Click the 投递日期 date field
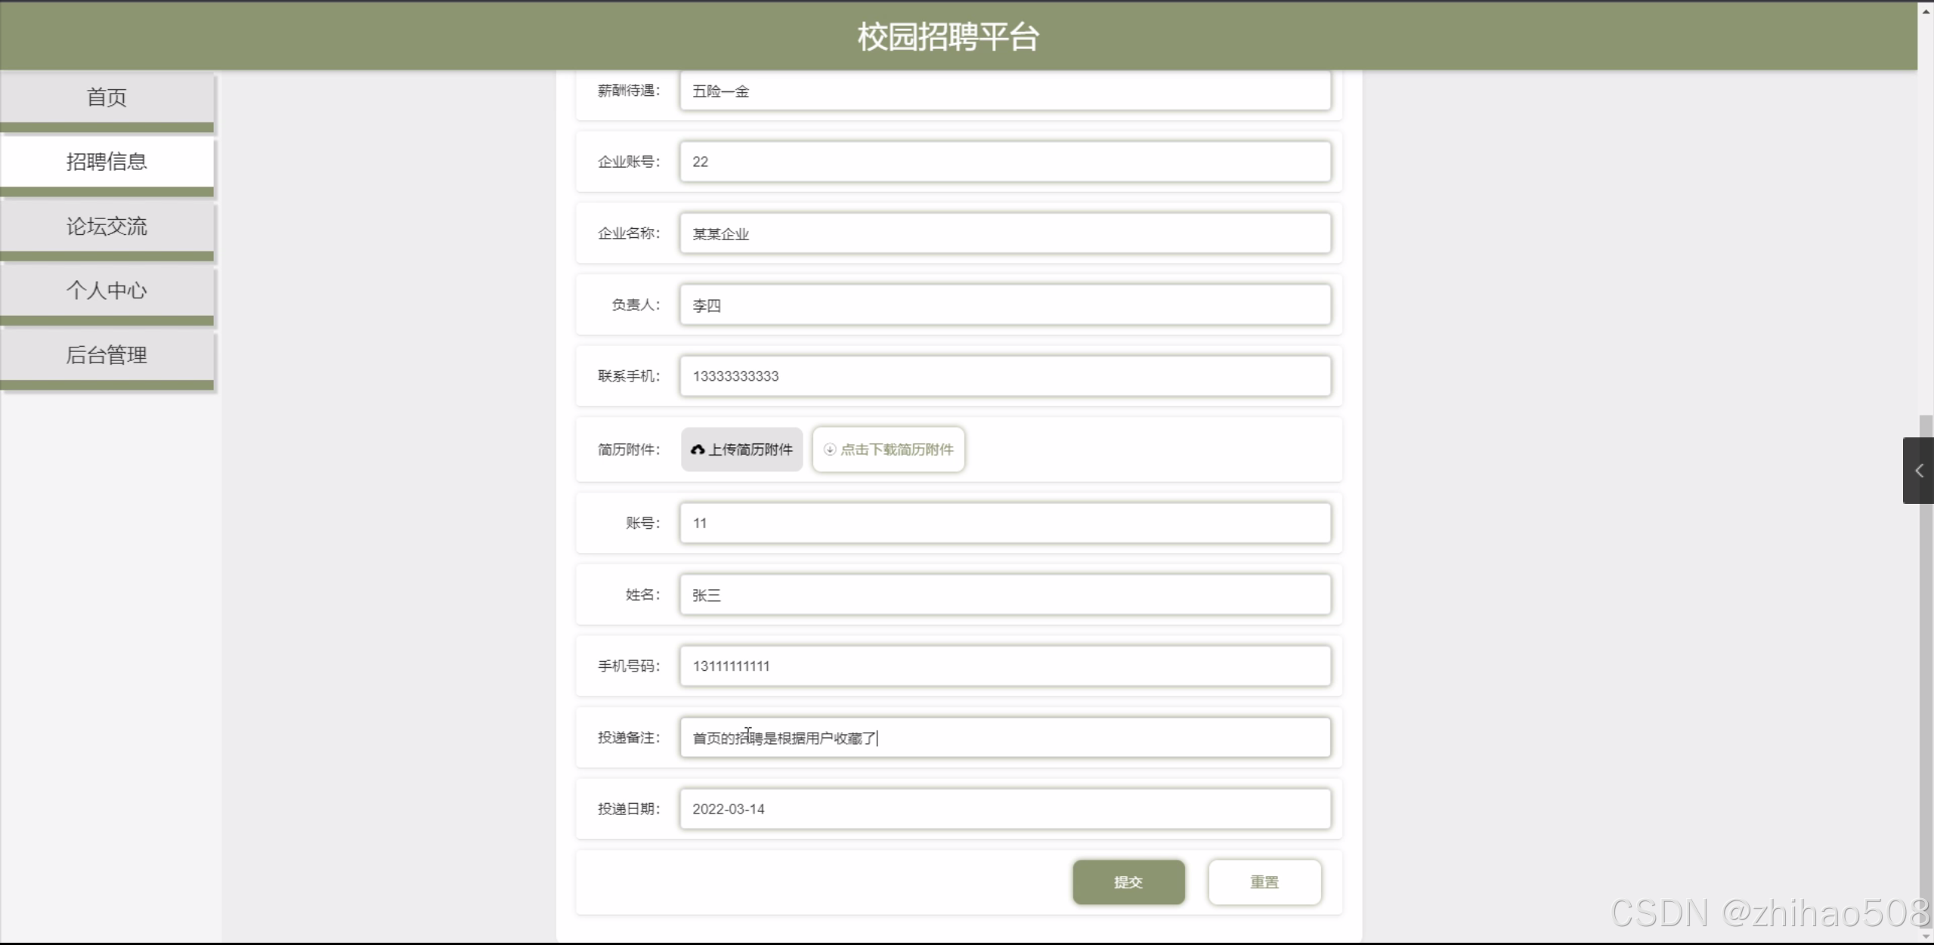 click(1004, 809)
